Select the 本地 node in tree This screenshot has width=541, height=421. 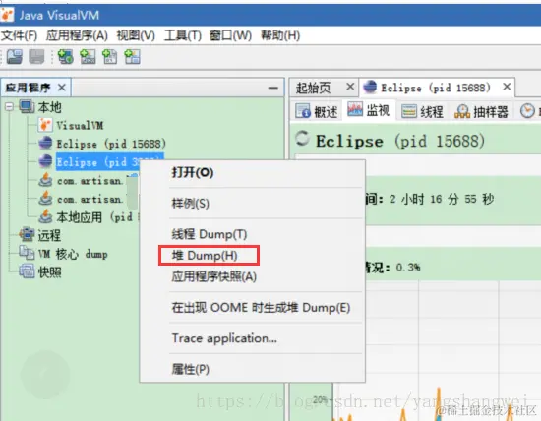[49, 107]
